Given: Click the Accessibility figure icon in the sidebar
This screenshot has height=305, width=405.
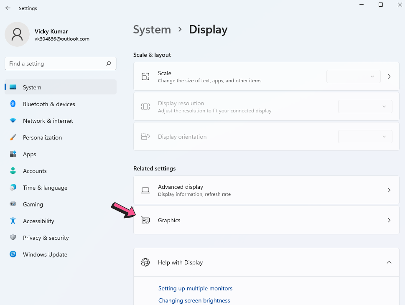Looking at the screenshot, I should point(13,221).
